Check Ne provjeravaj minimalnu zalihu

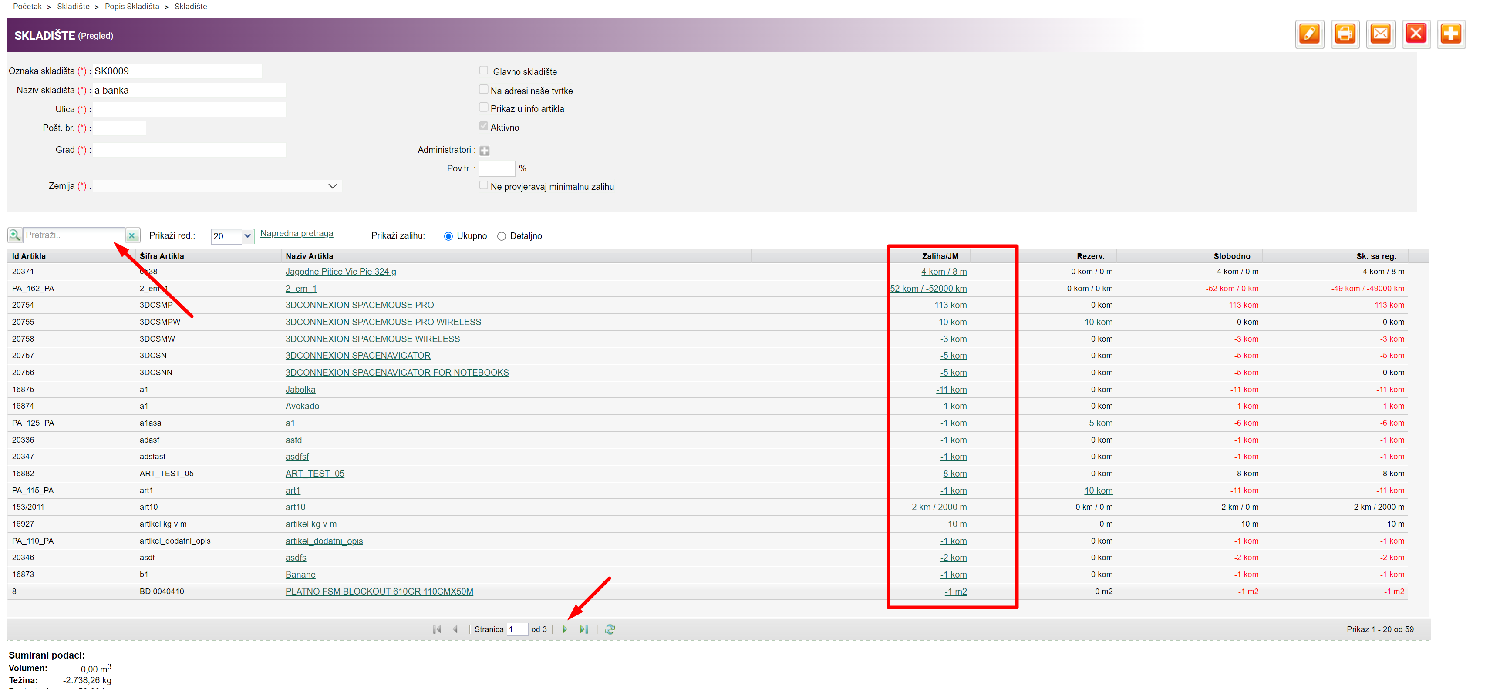click(483, 186)
